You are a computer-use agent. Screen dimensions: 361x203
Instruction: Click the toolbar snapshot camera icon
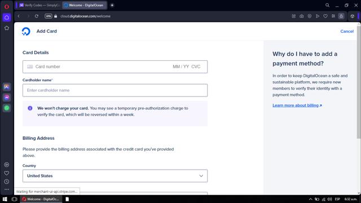pyautogui.click(x=302, y=16)
